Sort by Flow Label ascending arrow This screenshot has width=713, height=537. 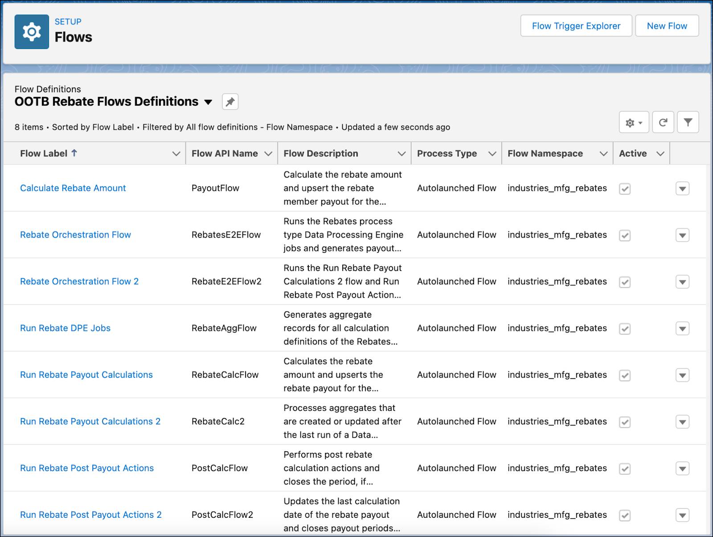click(x=74, y=153)
